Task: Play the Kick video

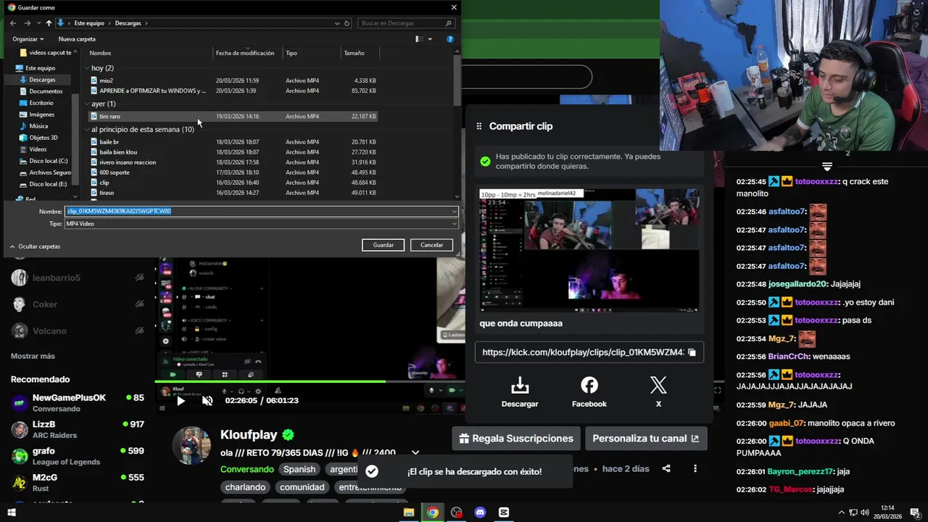Action: (181, 400)
